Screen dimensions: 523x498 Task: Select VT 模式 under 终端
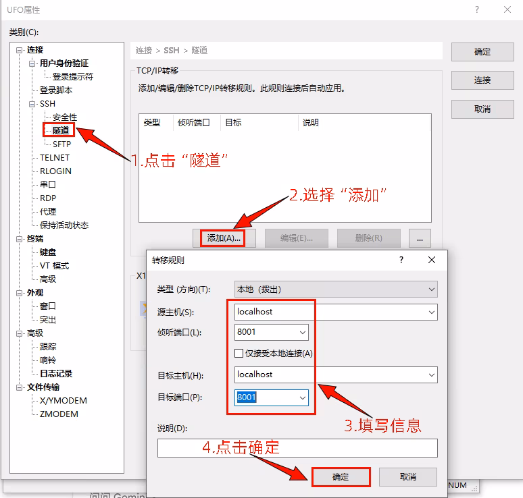click(54, 266)
